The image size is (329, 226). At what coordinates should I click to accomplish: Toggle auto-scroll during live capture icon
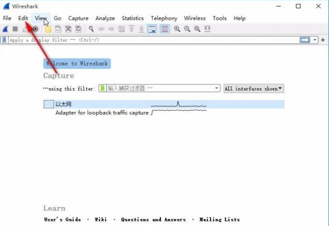coord(152,29)
